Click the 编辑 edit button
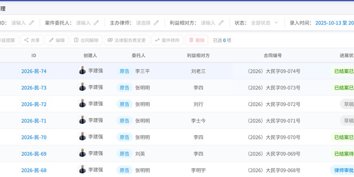The height and width of the screenshot is (177, 354). click(57, 40)
